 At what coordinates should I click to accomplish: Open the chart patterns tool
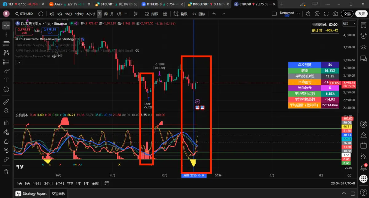[6, 53]
